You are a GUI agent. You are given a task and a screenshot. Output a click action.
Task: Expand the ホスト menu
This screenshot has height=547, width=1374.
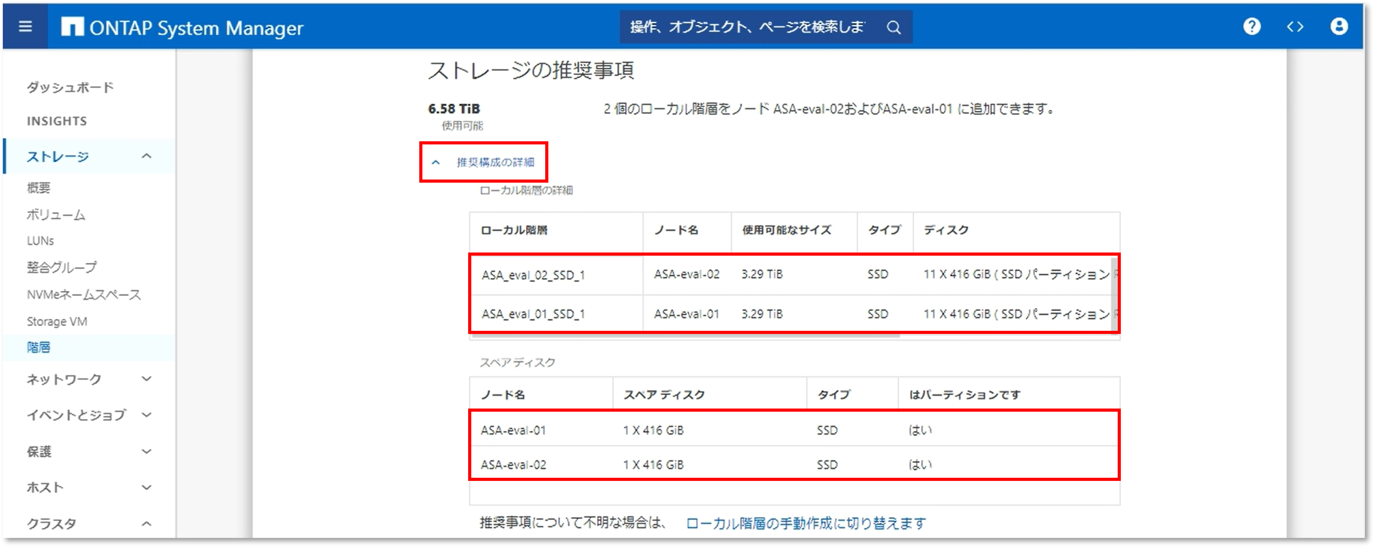click(89, 487)
